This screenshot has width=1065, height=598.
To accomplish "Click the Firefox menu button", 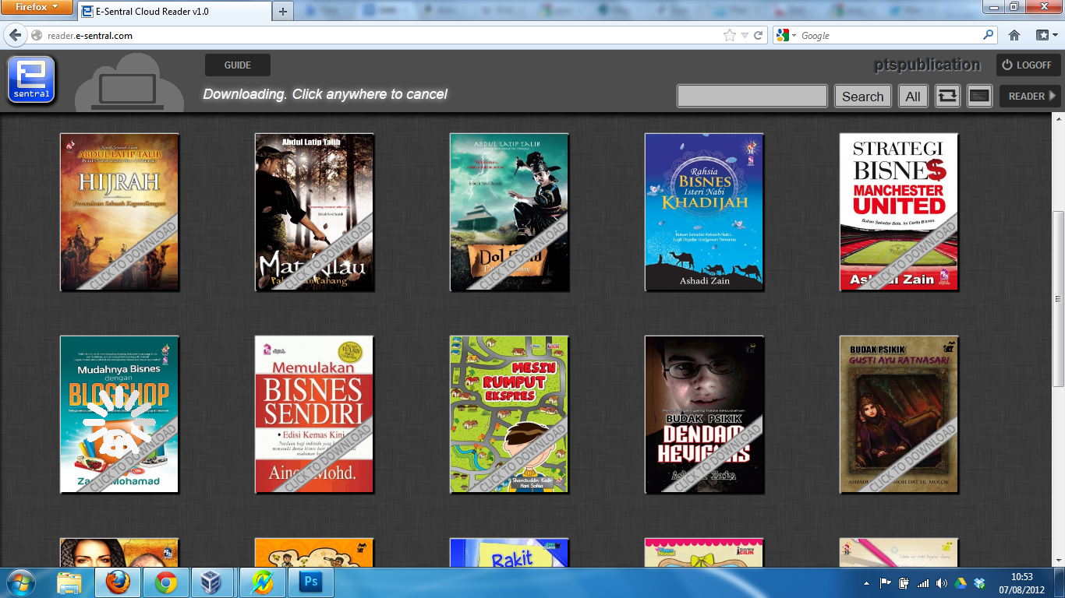I will [37, 7].
